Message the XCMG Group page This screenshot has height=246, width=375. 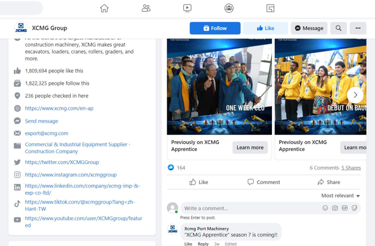click(x=309, y=28)
